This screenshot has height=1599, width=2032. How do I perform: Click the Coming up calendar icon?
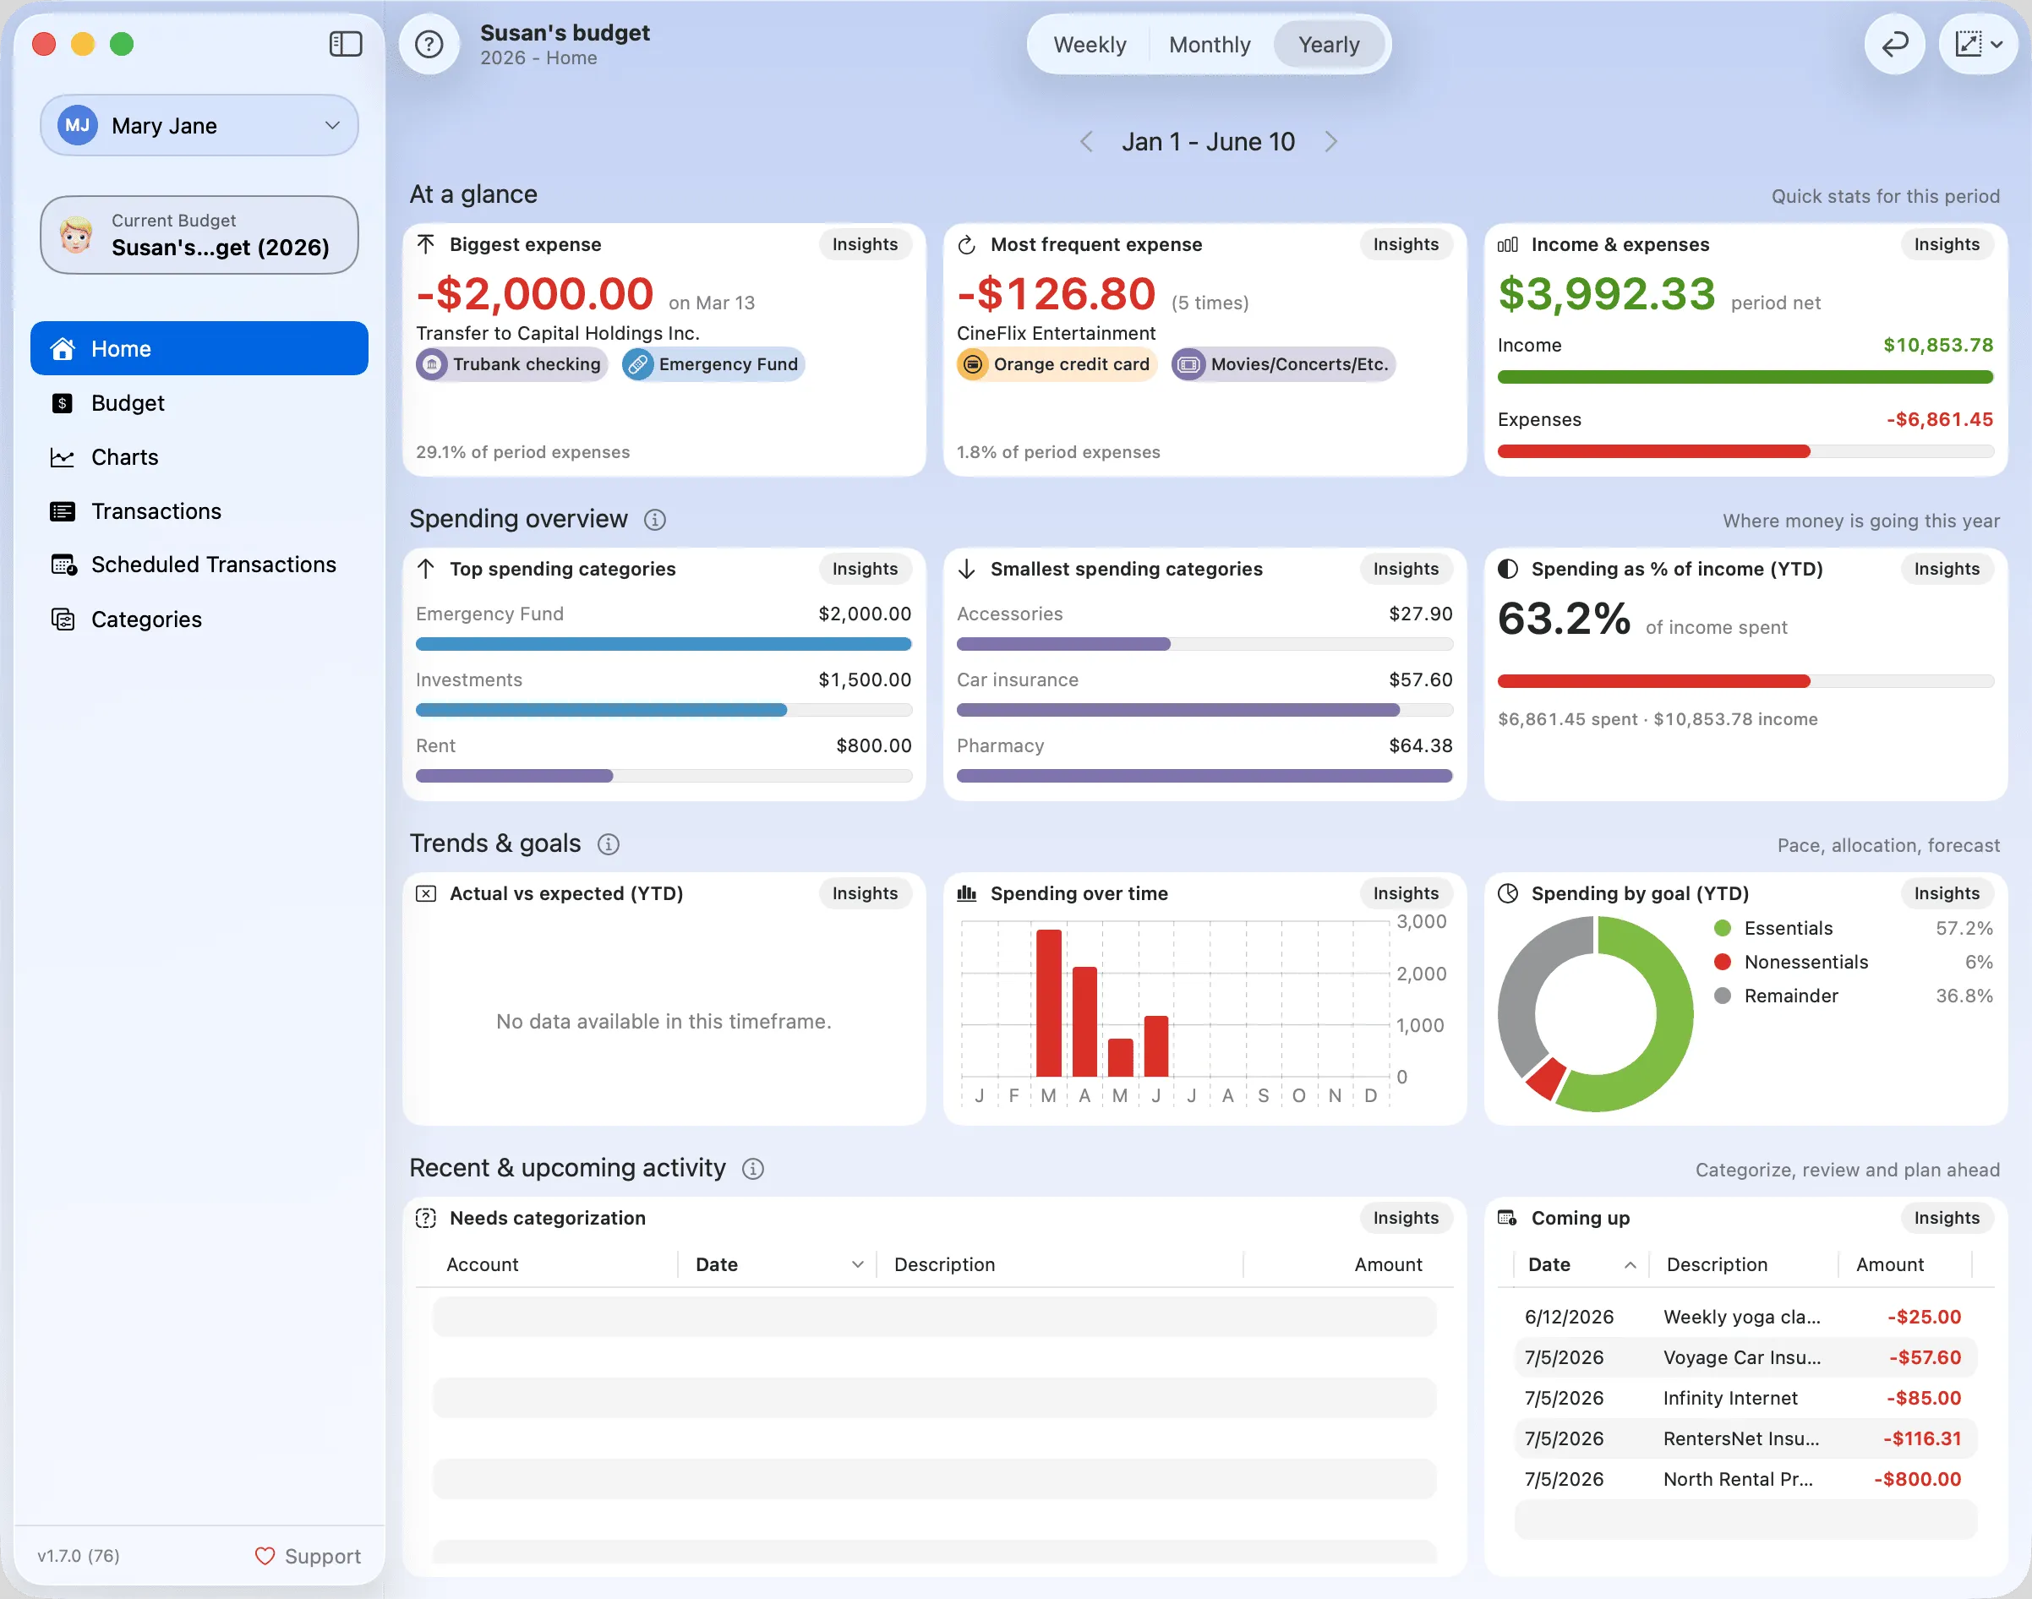1508,1218
